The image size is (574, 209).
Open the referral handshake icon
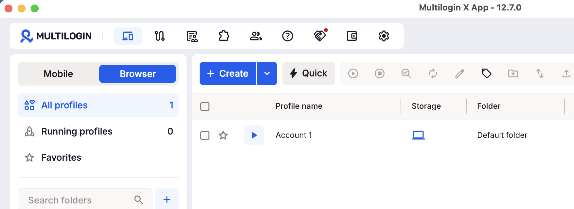[x=320, y=36]
